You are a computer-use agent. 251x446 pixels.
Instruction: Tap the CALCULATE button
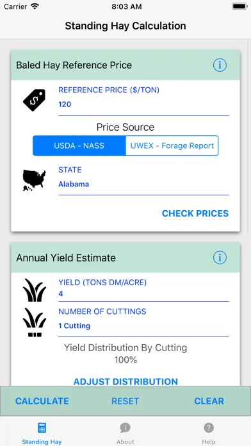click(42, 401)
